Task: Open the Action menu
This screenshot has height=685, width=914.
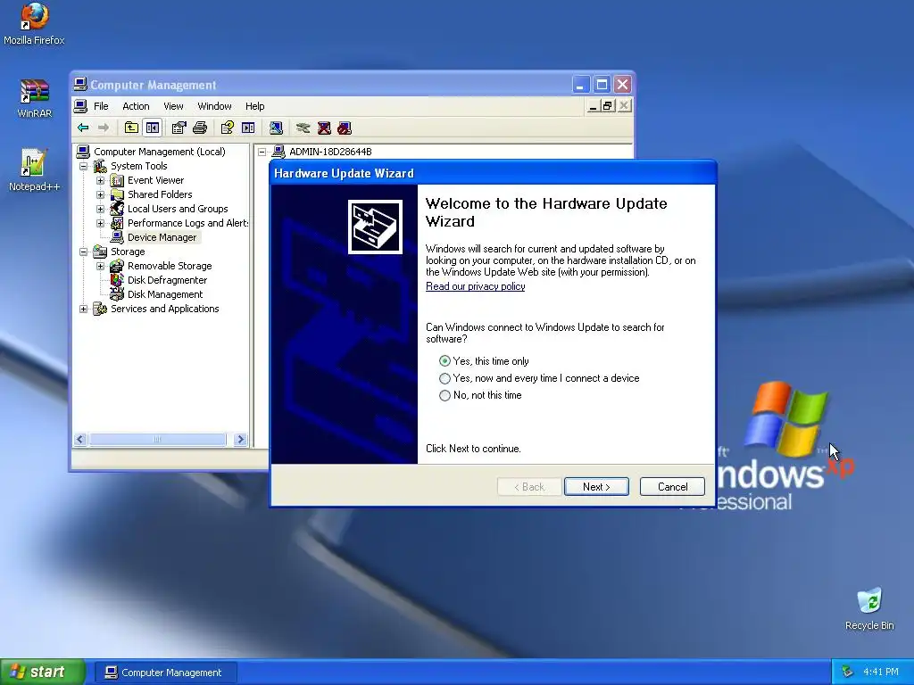Action: (x=136, y=106)
